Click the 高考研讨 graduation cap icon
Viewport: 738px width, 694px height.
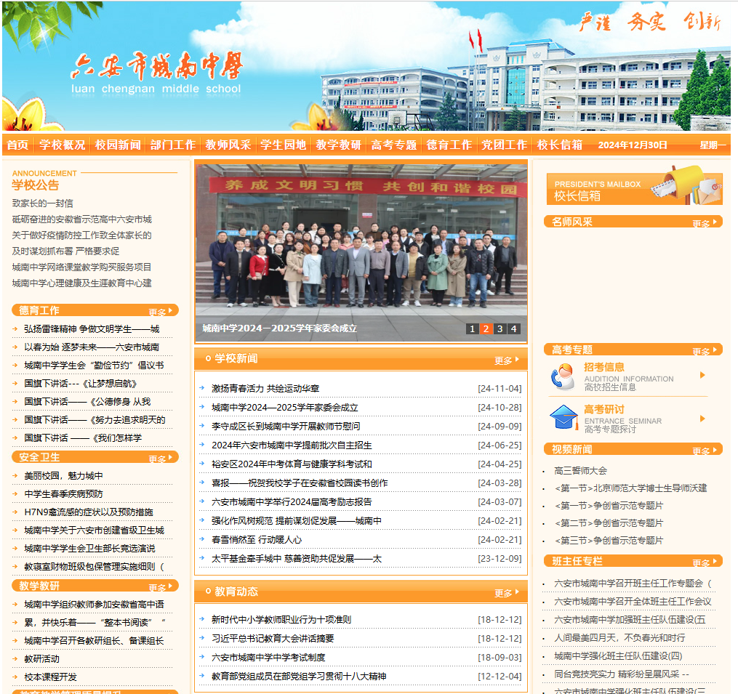563,418
